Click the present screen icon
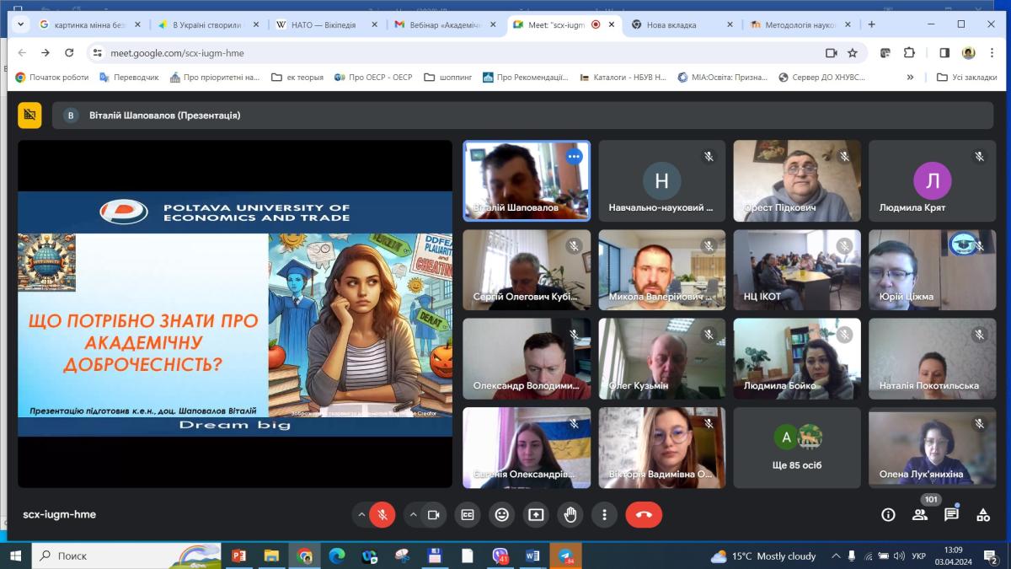 tap(536, 515)
